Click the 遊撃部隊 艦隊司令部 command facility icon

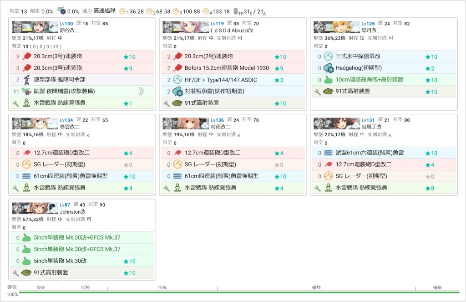click(x=27, y=79)
